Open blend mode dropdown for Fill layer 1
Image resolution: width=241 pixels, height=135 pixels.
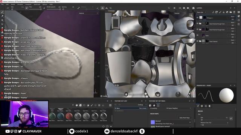point(233,16)
